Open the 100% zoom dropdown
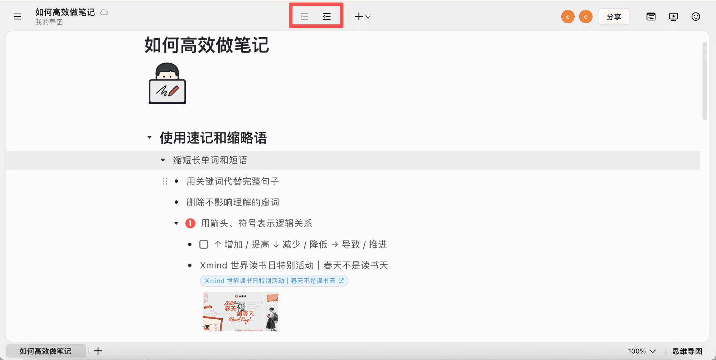 [642, 351]
